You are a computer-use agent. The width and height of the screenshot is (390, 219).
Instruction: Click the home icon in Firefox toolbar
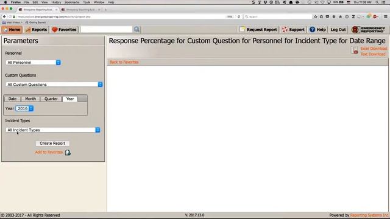point(340,16)
